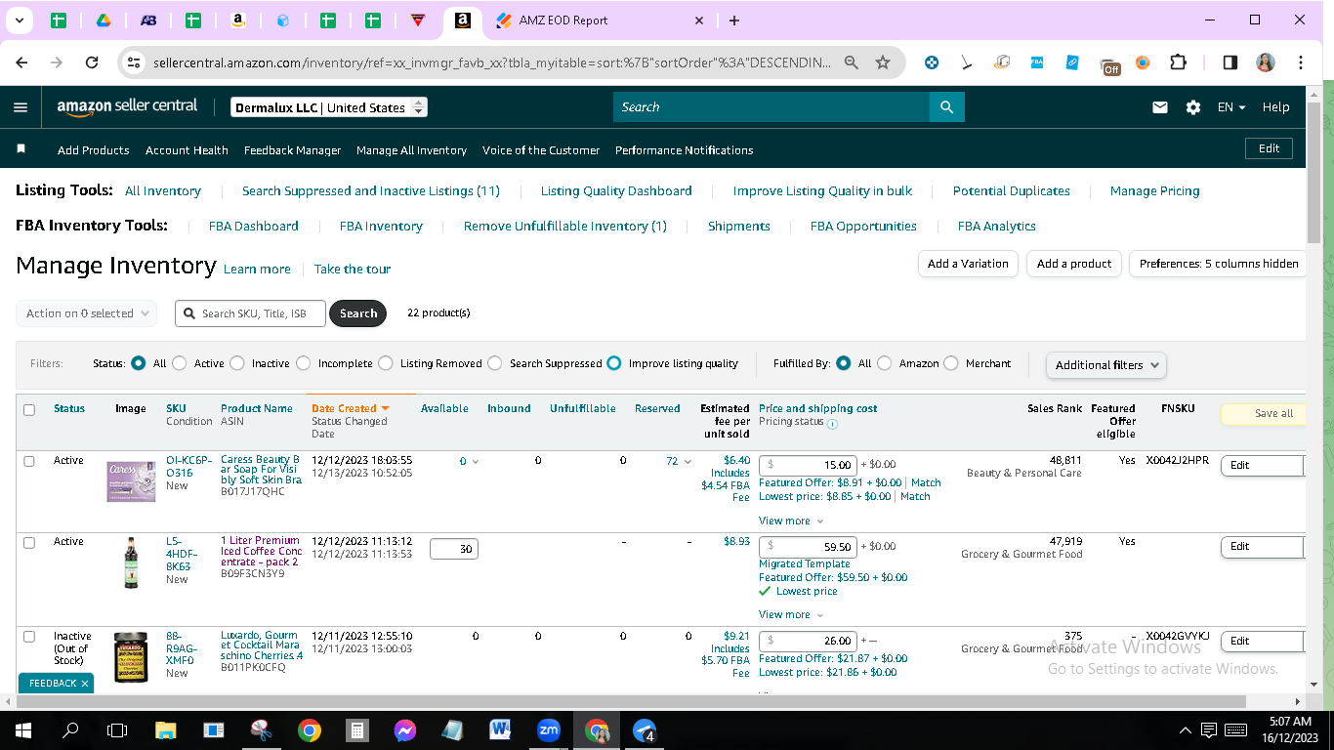Open Chrome's three-dot menu
This screenshot has height=750, width=1334.
coord(1301,62)
